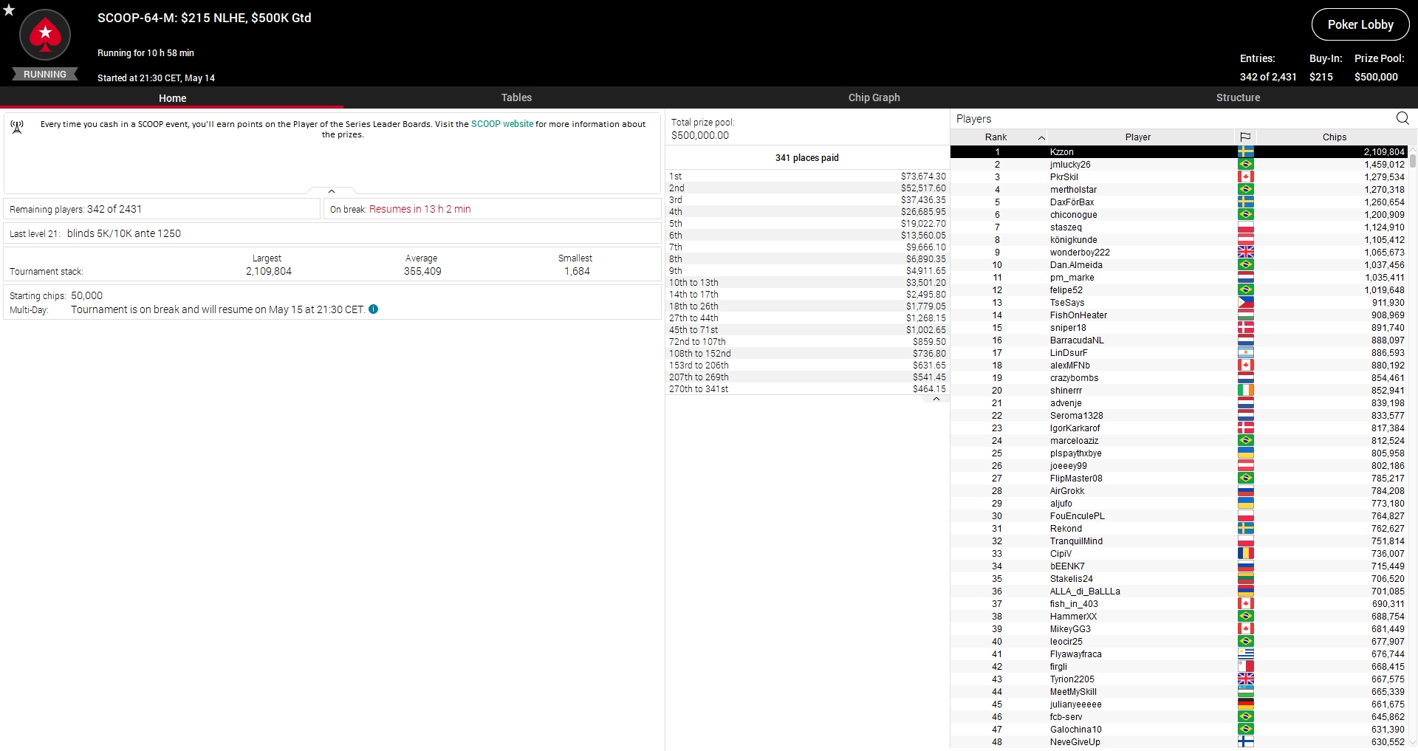
Task: Collapse the announcement panel chevron
Action: point(332,191)
